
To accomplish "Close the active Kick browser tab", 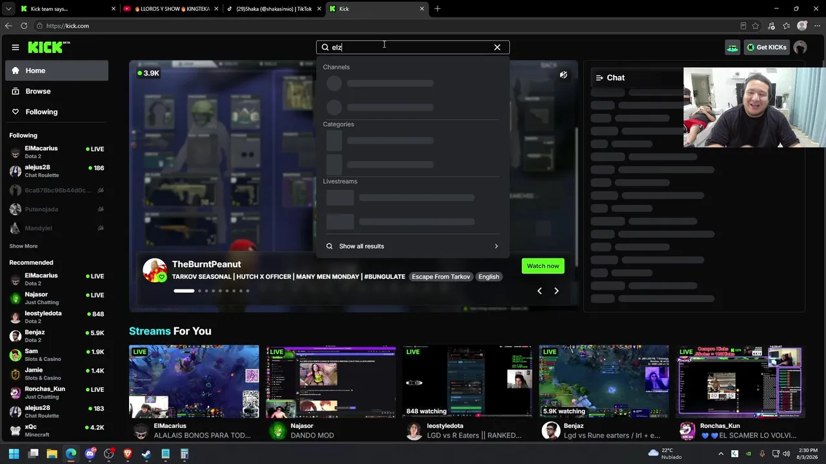I will pos(422,9).
